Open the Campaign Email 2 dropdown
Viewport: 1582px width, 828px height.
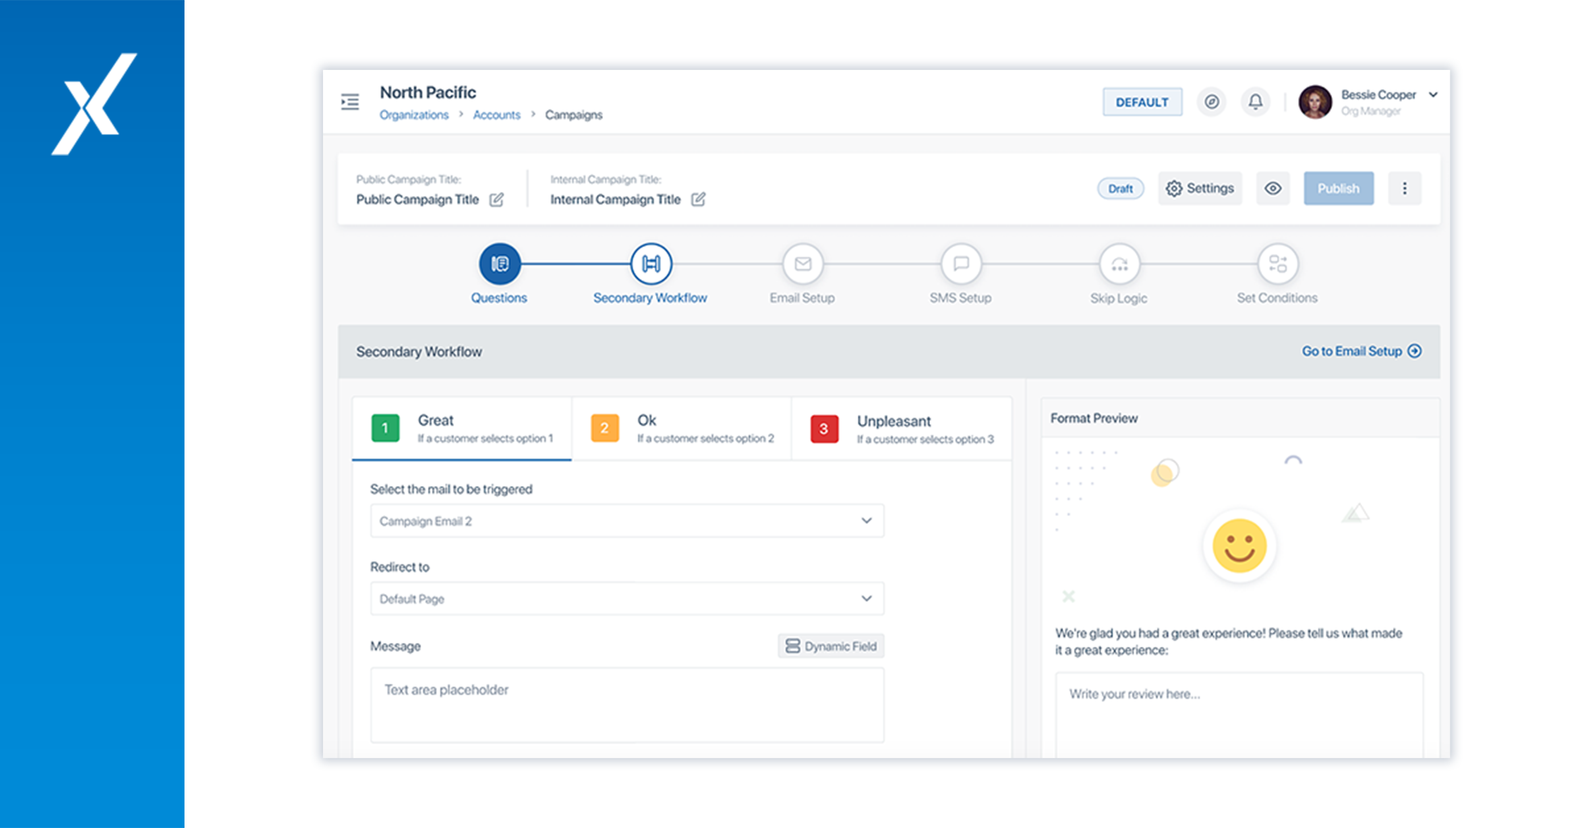click(x=627, y=520)
